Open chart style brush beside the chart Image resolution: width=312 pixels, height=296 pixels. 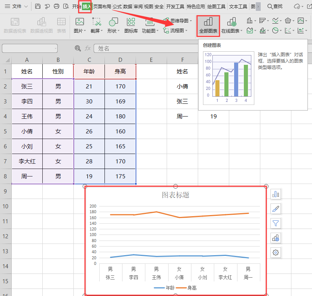pos(276,209)
